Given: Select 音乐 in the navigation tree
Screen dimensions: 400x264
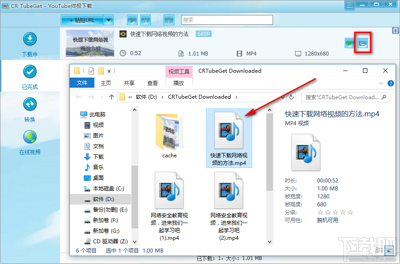Looking at the screenshot, I should click(x=94, y=167).
